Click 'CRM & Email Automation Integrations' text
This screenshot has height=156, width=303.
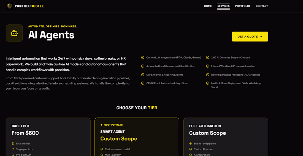[167, 83]
